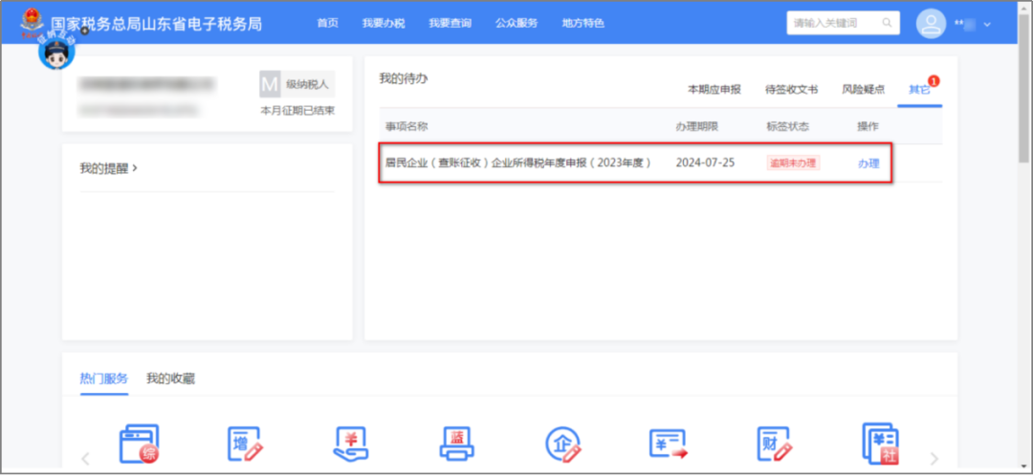Select the 热门服务 tab

[x=104, y=379]
